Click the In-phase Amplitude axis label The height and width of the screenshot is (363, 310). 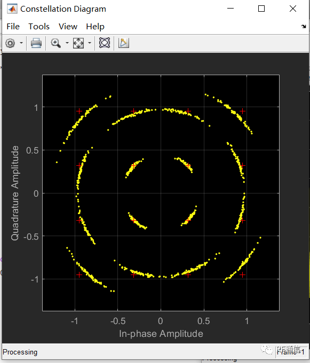click(x=161, y=334)
